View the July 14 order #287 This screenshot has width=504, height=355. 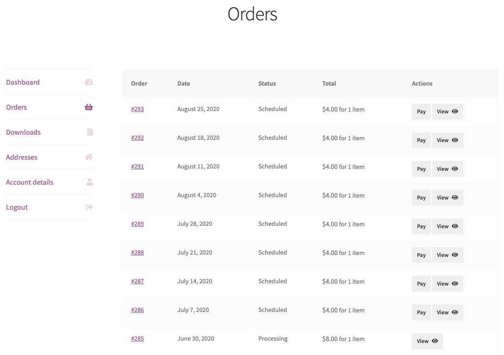pos(447,284)
